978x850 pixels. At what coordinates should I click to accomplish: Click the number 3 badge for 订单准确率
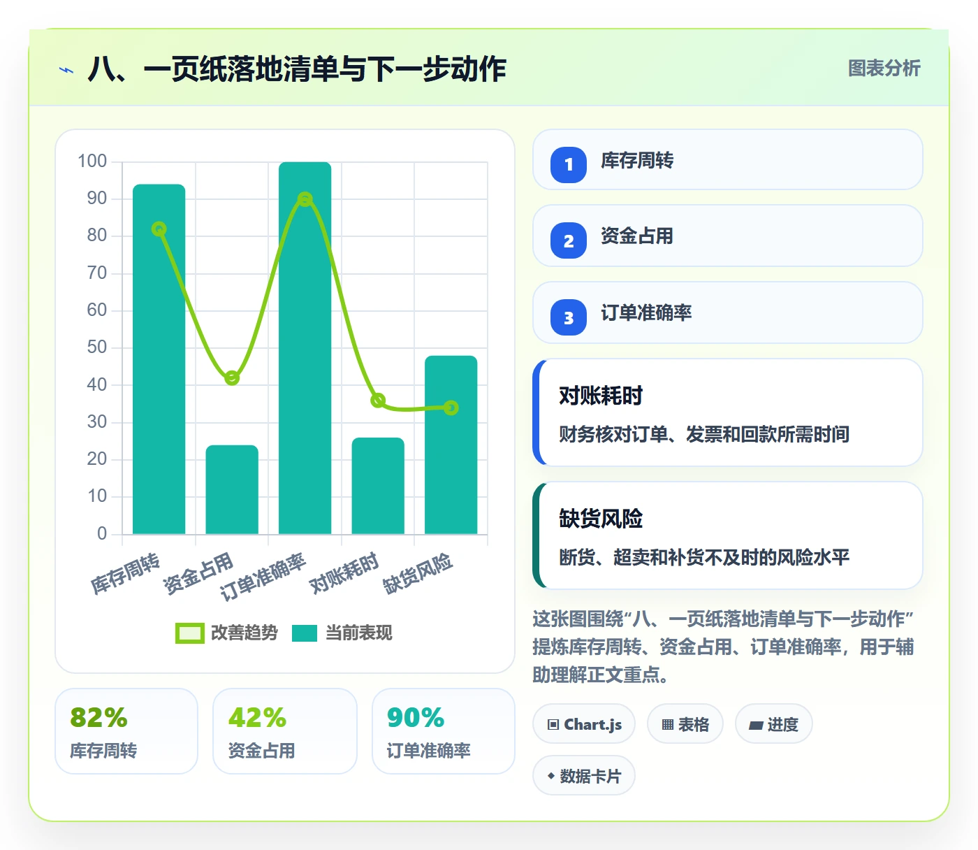point(569,317)
